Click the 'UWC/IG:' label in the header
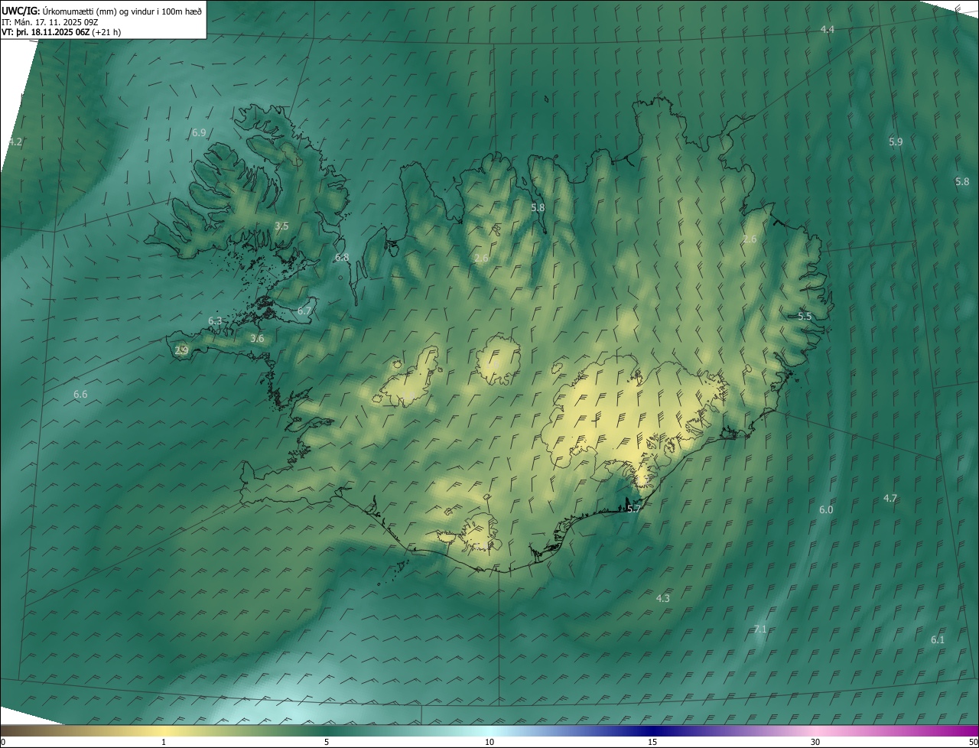Viewport: 979px width, 748px height. 21,11
